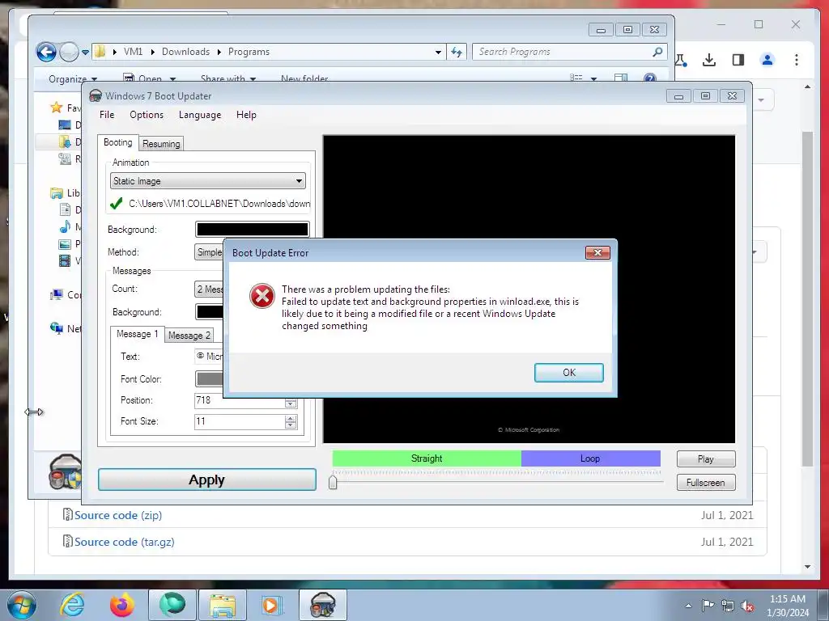Click the green checkmark next to the image path
This screenshot has width=829, height=621.
coord(117,203)
